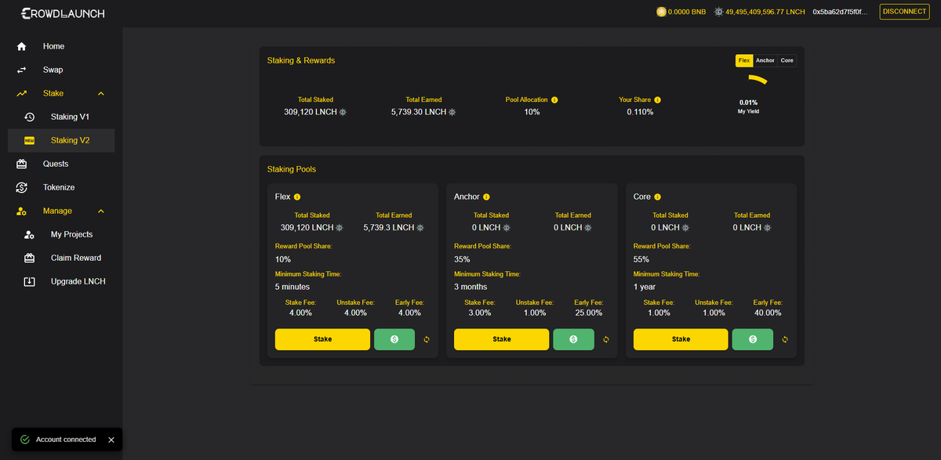941x460 pixels.
Task: Click the Flex pool info icon
Action: tap(297, 197)
